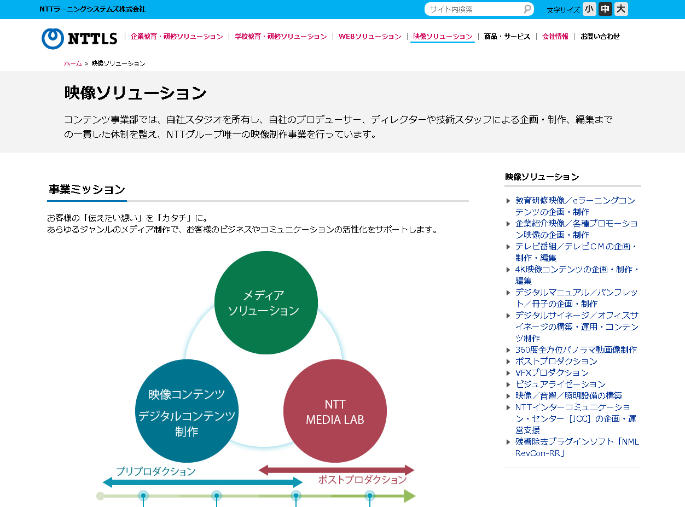685x507 pixels.
Task: Set font size to large (大)
Action: coord(621,9)
